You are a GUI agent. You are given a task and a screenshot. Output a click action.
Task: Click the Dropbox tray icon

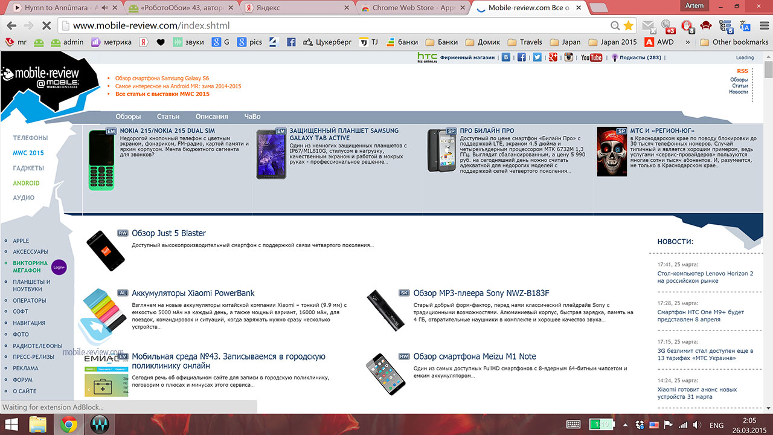coord(641,425)
